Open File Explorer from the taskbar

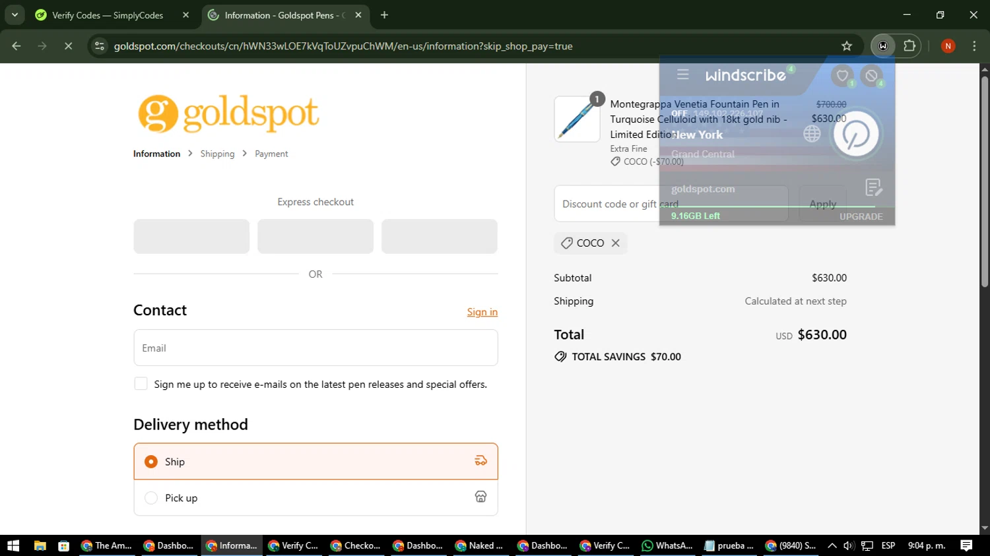[x=40, y=545]
